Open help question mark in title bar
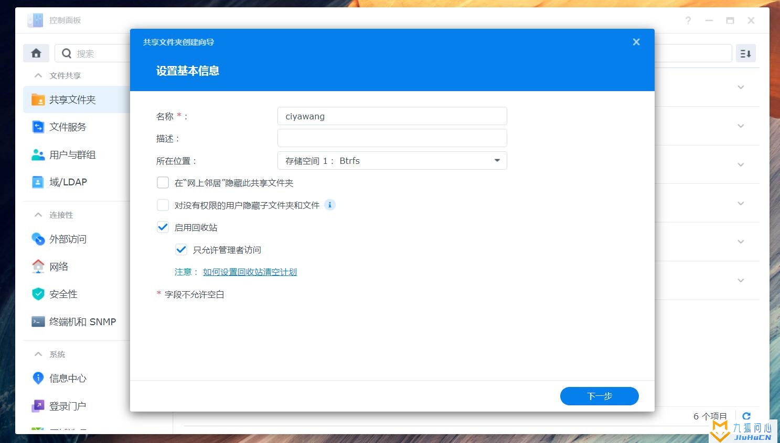 688,20
